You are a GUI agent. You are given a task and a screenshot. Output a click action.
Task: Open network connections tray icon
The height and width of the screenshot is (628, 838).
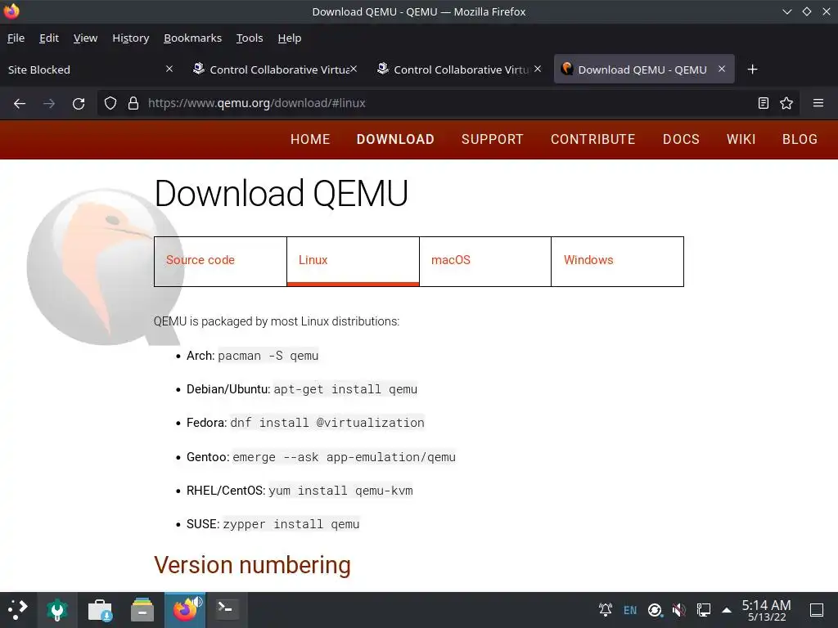coord(703,610)
